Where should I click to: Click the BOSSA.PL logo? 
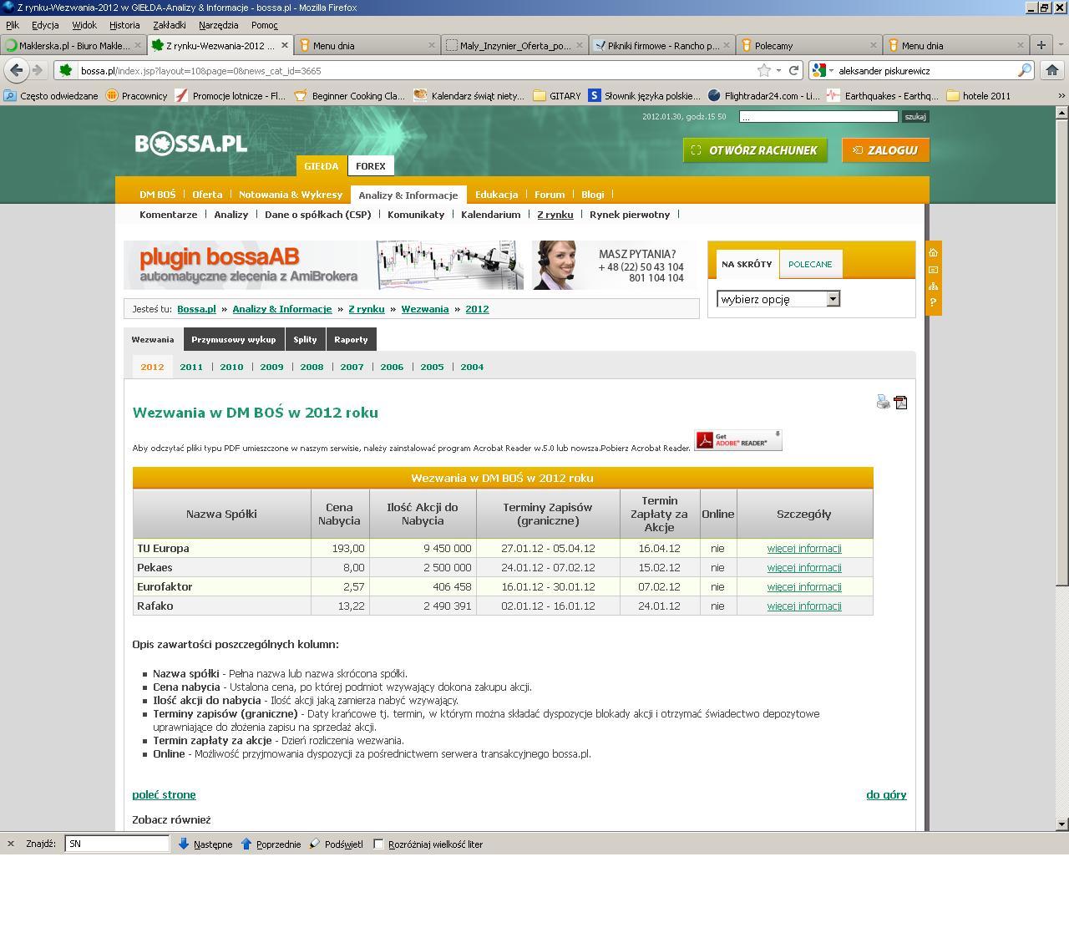pyautogui.click(x=191, y=144)
